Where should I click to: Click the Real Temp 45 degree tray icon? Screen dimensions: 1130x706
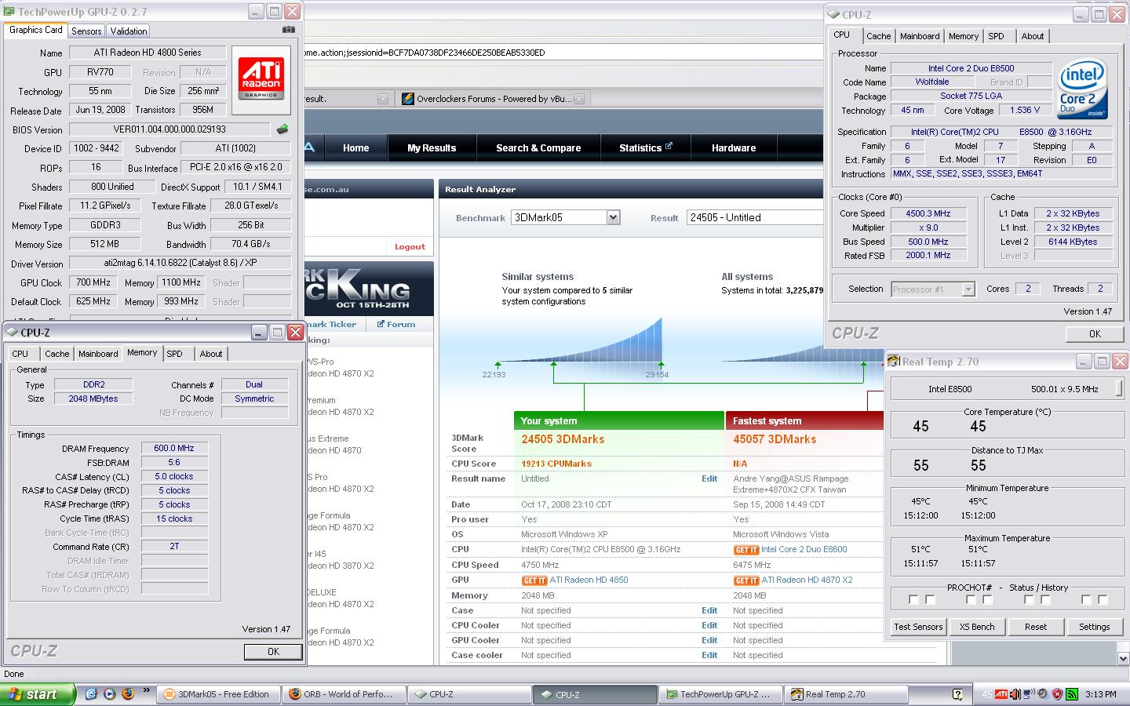coord(986,694)
